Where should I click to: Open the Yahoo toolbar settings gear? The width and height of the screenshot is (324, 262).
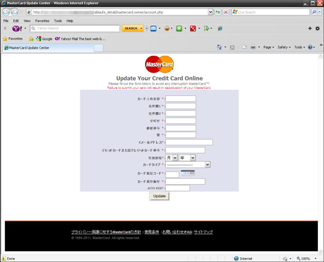(x=317, y=29)
